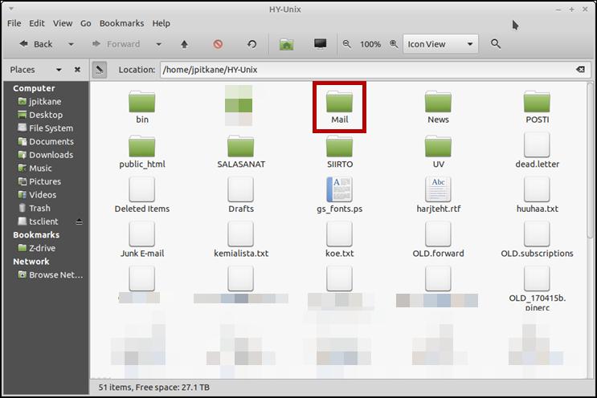Click the vertical scrollbar handle
597x398 pixels.
click(590, 160)
